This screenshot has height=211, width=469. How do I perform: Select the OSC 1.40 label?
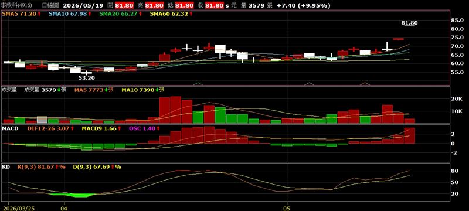click(x=144, y=128)
